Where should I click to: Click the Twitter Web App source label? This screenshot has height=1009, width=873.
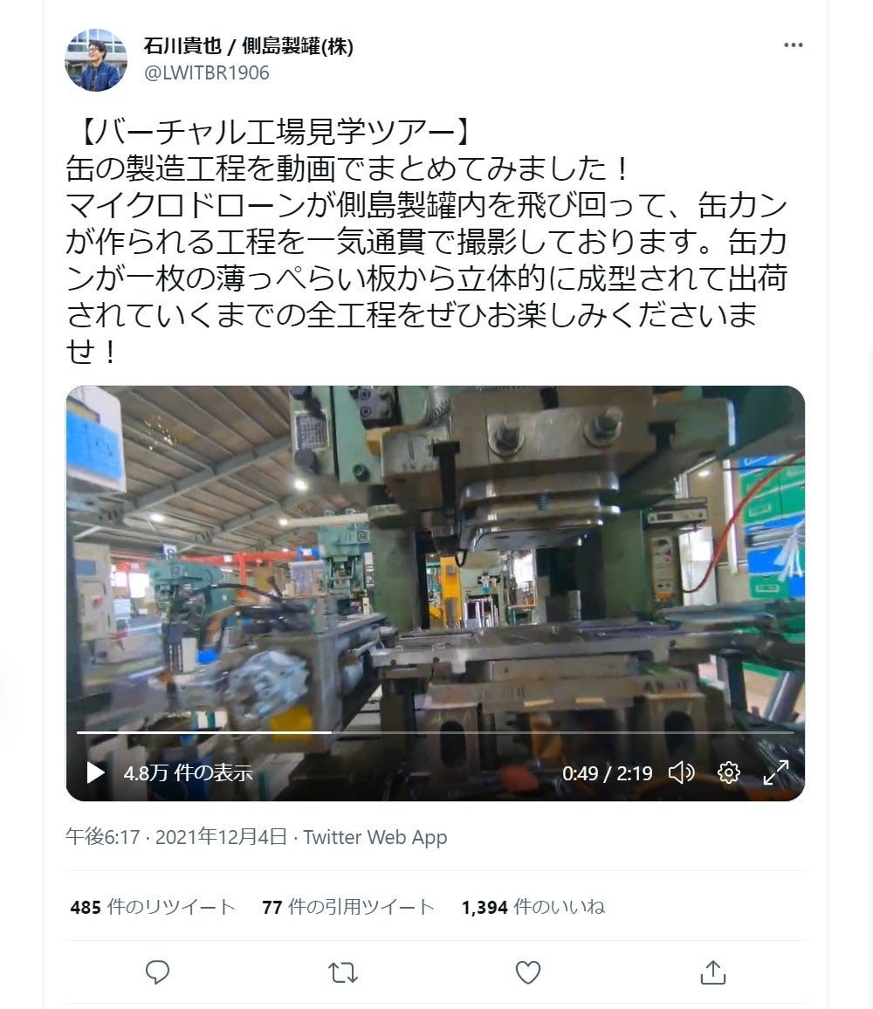(x=375, y=836)
